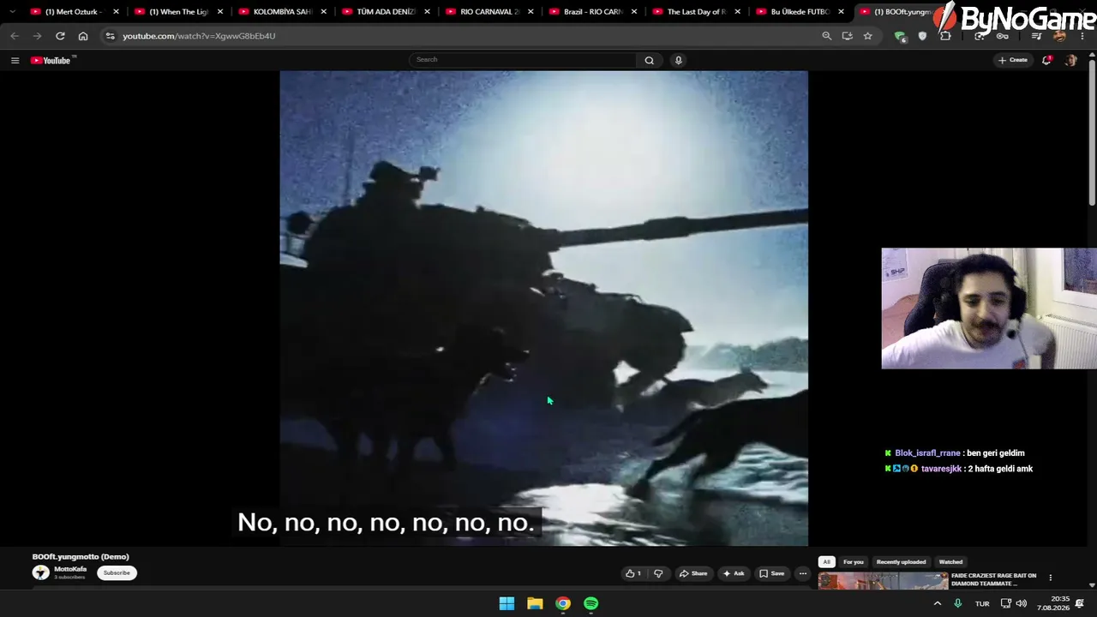The width and height of the screenshot is (1097, 617).
Task: Open the browser media controls icon
Action: (x=1037, y=36)
